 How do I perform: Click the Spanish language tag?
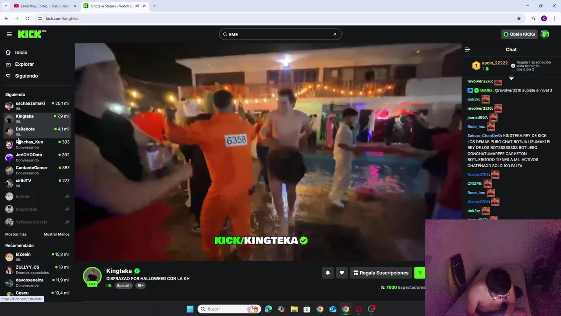[124, 285]
